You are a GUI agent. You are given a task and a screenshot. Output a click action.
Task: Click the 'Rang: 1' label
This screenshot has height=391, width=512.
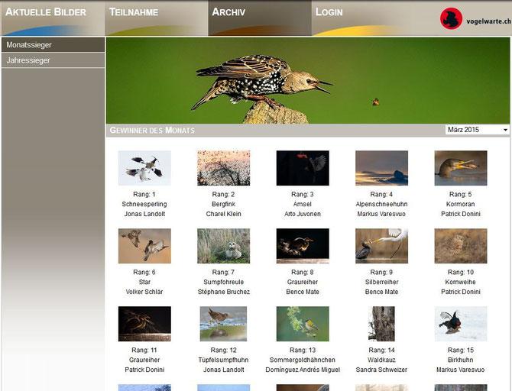(144, 194)
